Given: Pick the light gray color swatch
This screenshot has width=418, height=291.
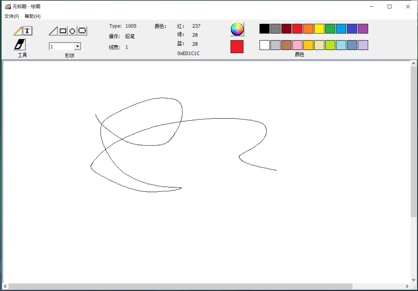Looking at the screenshot, I should (x=275, y=45).
